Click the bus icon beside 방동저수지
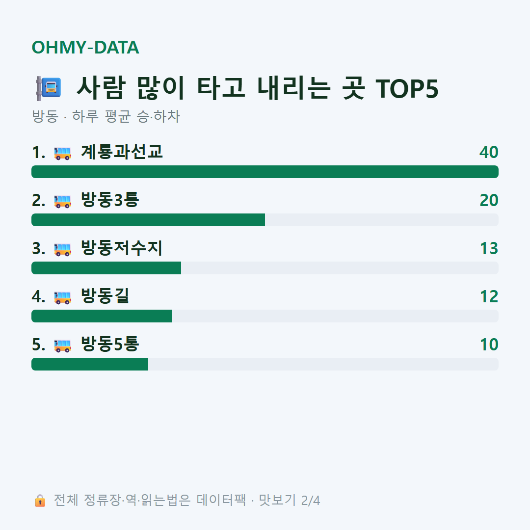This screenshot has width=530, height=530. 63,249
